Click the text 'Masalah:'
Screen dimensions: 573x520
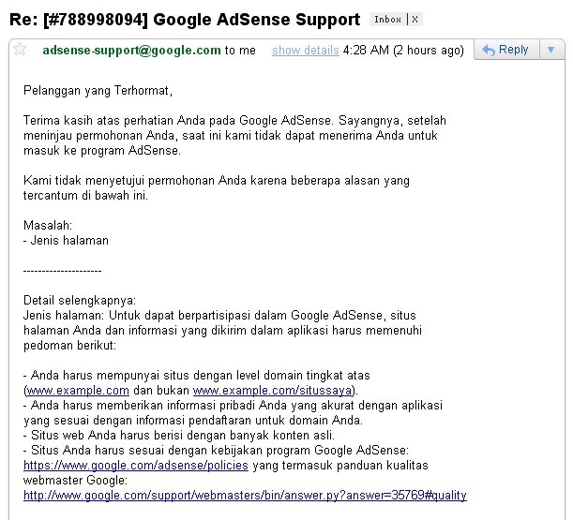click(48, 225)
